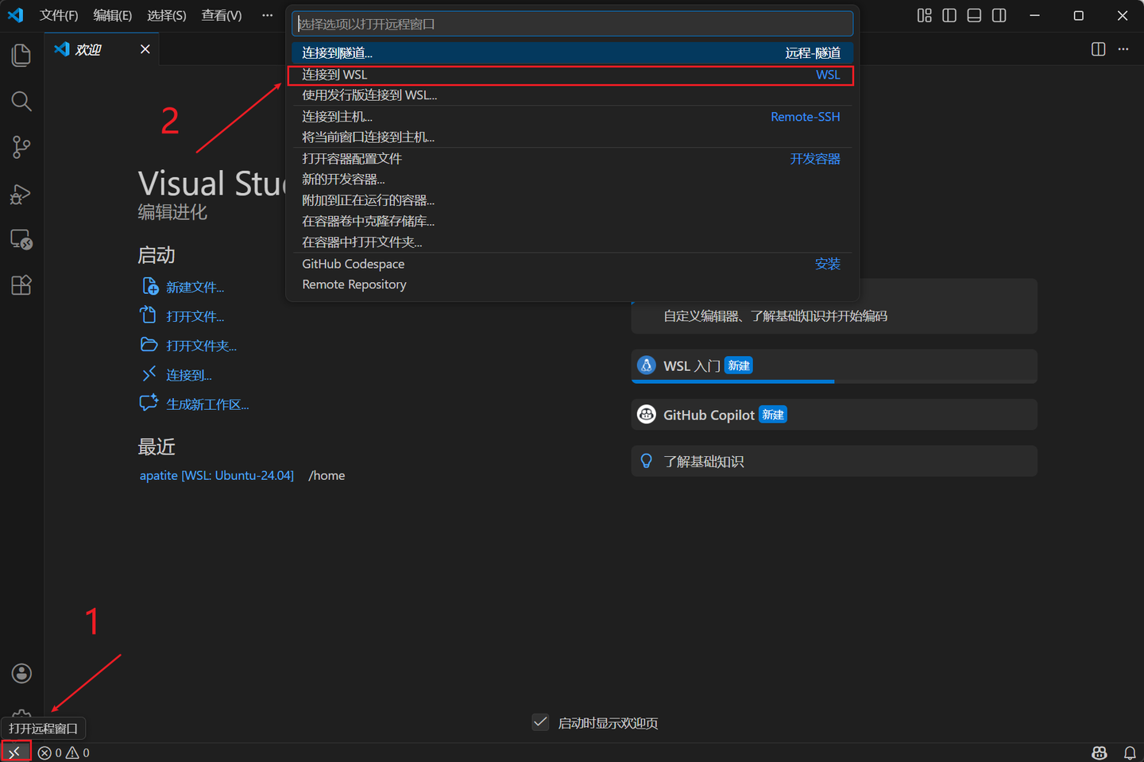This screenshot has height=762, width=1144.
Task: Close the 欢迎 tab
Action: pos(145,49)
